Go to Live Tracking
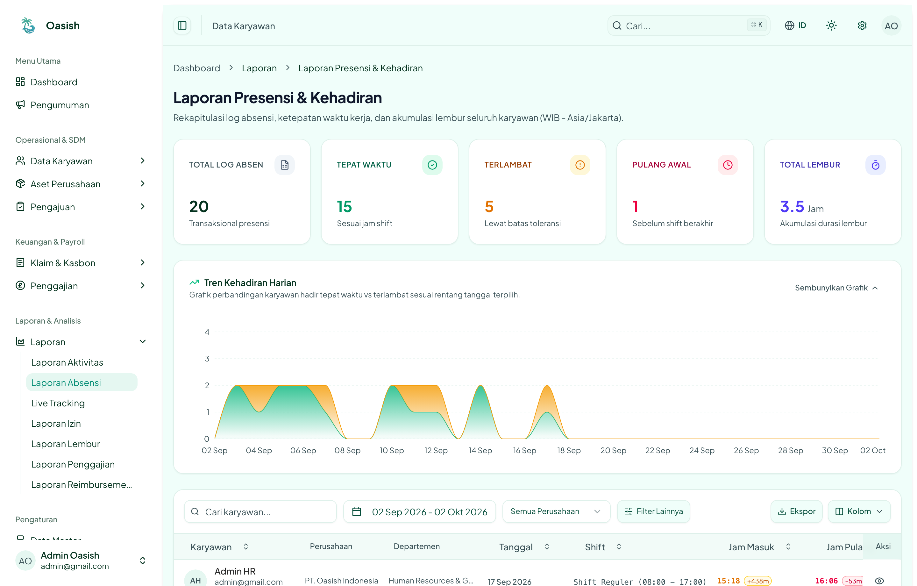This screenshot has width=917, height=586. click(82, 403)
